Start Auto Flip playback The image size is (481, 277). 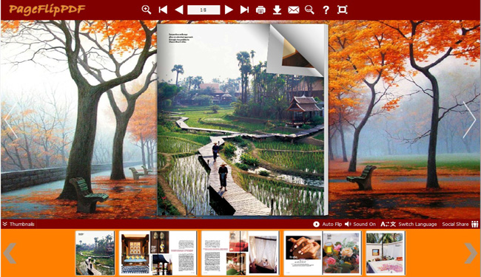pos(316,224)
